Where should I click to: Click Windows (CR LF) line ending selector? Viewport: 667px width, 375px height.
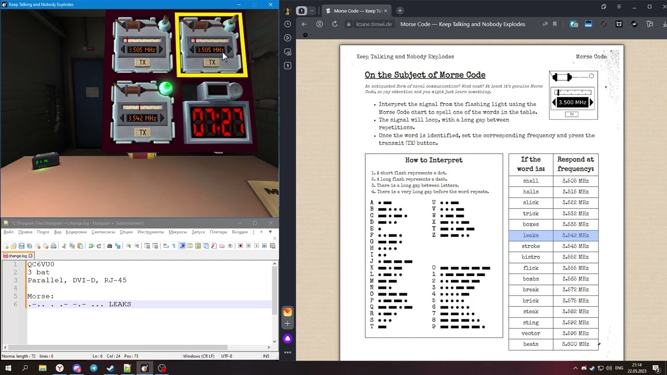(x=199, y=356)
